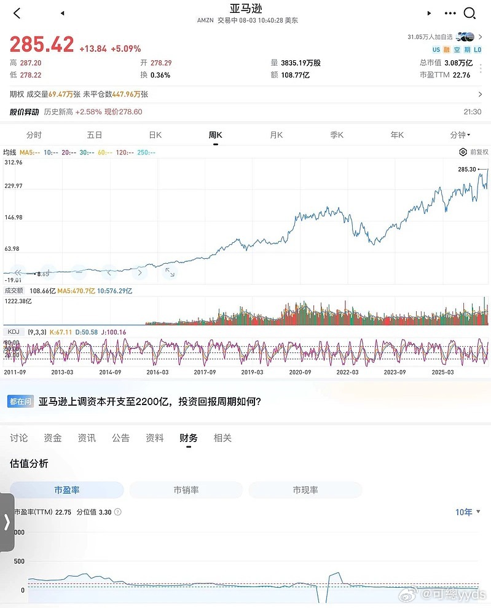
Task: Select the 市销率 valuation option
Action: pyautogui.click(x=186, y=490)
